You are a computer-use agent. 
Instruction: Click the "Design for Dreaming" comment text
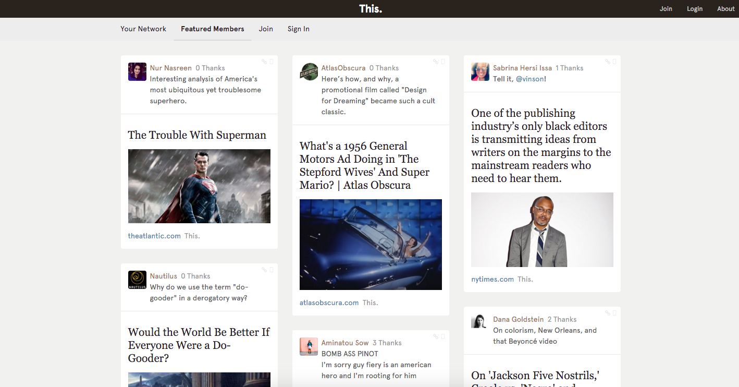[x=378, y=95]
